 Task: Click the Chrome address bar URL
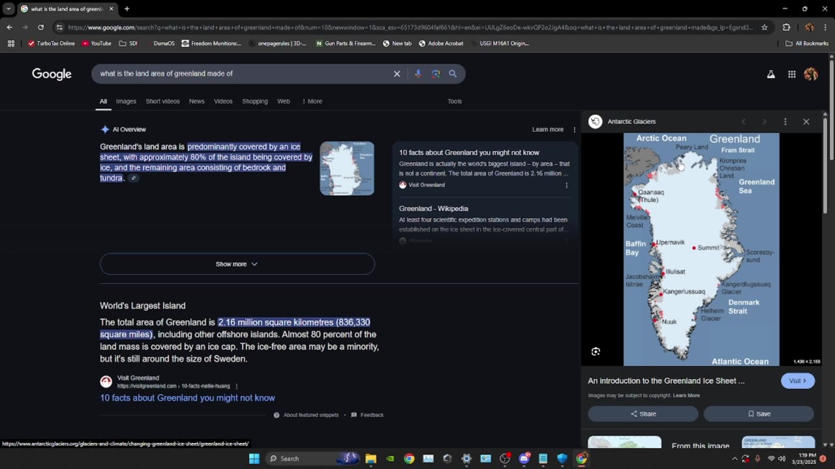[x=410, y=27]
